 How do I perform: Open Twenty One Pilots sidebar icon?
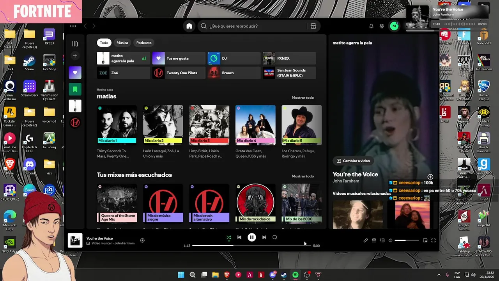(x=75, y=123)
